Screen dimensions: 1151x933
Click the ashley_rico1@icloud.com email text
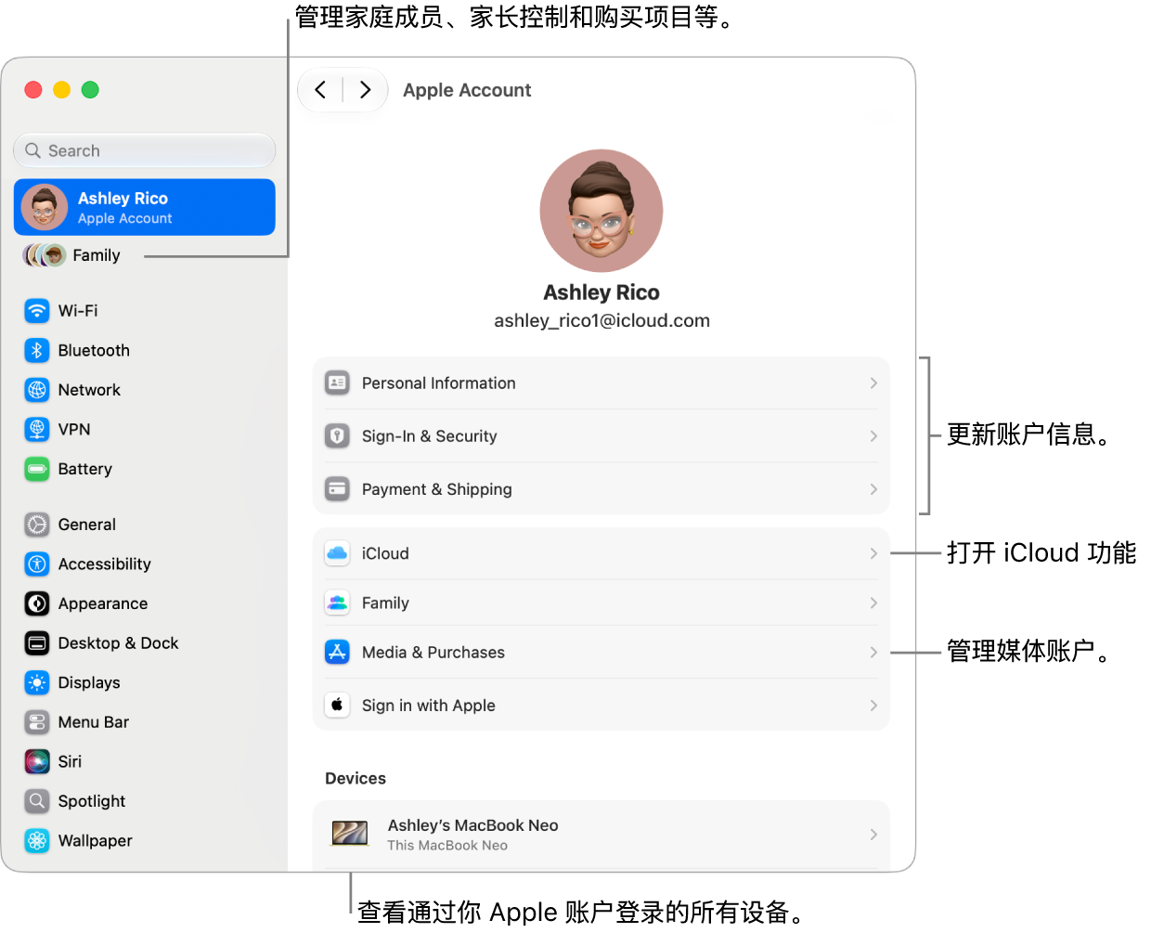(x=601, y=320)
